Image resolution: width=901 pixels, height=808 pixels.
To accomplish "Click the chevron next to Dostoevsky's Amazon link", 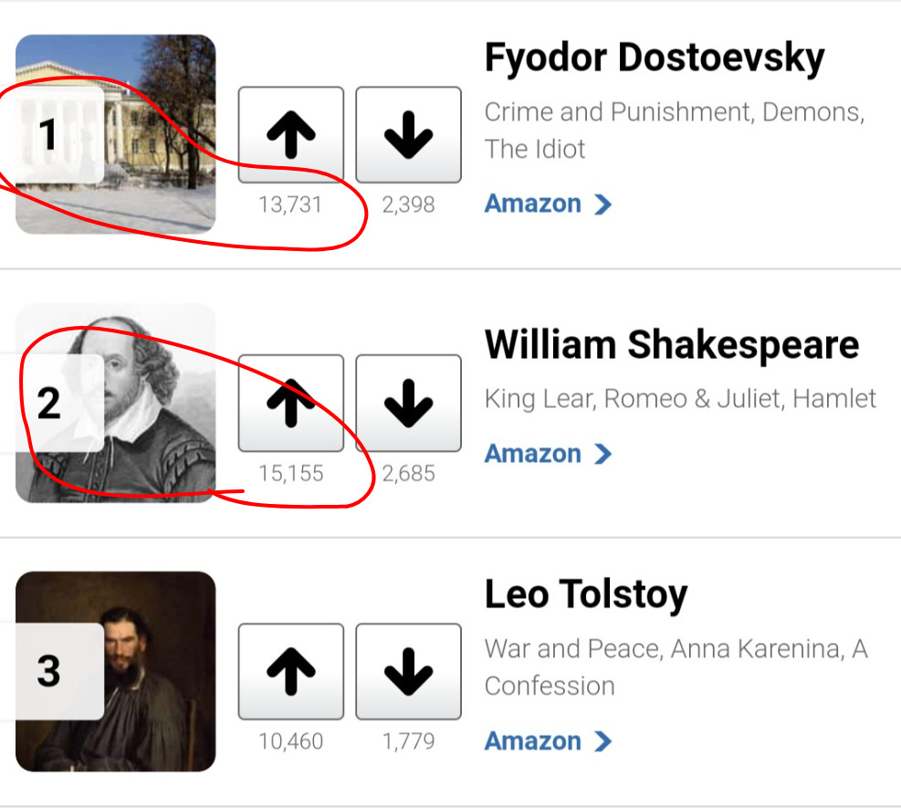I will coord(602,204).
